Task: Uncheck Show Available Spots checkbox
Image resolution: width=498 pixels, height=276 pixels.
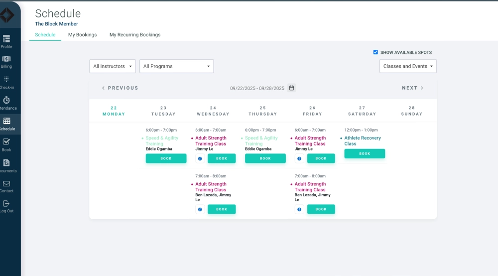Action: point(375,52)
